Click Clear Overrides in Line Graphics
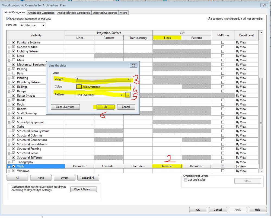 (65, 107)
